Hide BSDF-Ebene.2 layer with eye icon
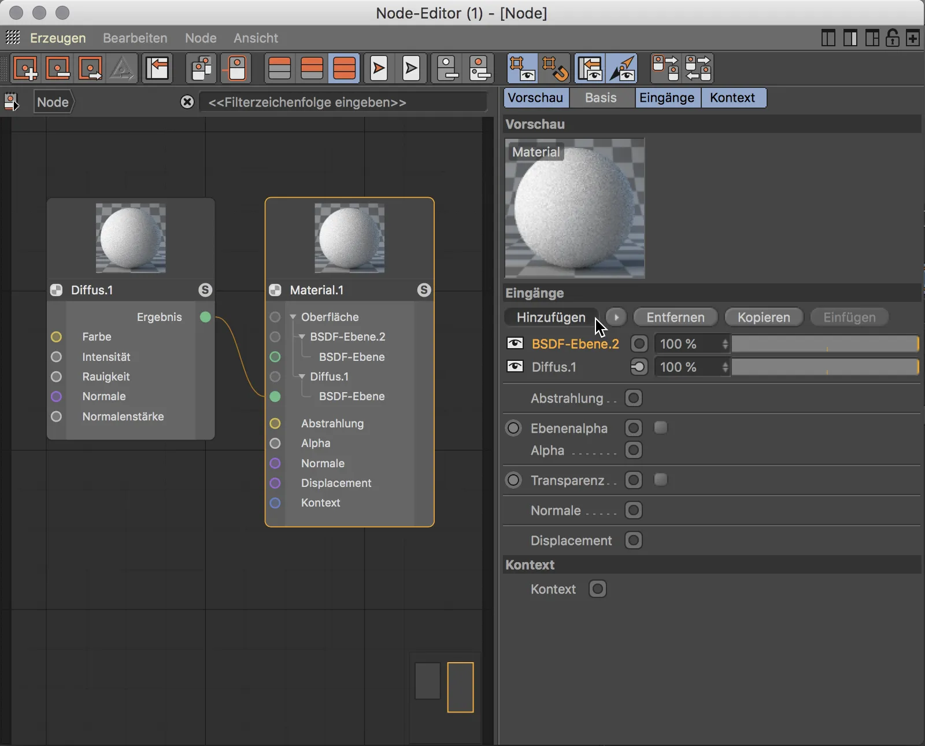The height and width of the screenshot is (746, 925). tap(515, 344)
